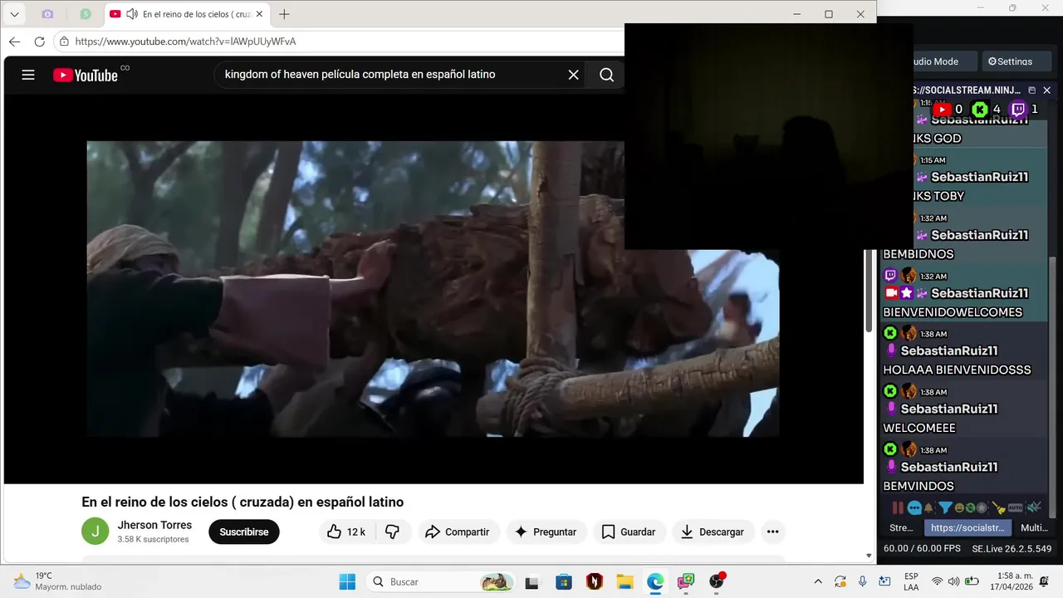Viewport: 1063px width, 598px height.
Task: Clear chat with yellow broom icon
Action: 999,507
